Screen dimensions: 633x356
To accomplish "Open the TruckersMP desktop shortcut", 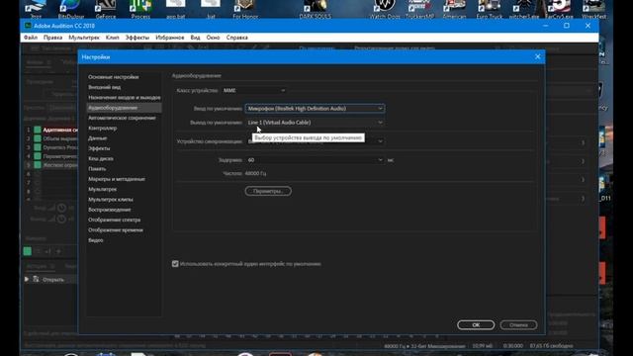I will click(x=419, y=9).
